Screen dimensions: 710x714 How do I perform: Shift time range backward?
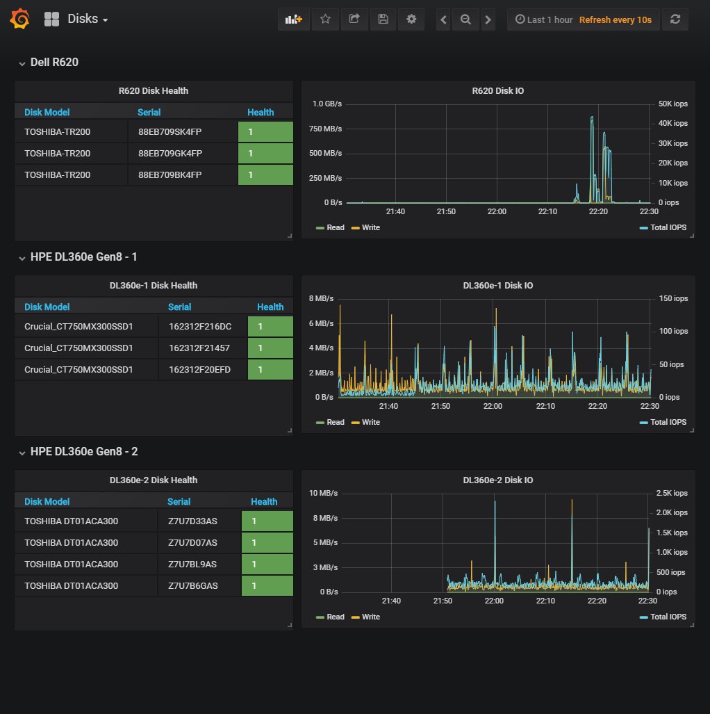443,19
